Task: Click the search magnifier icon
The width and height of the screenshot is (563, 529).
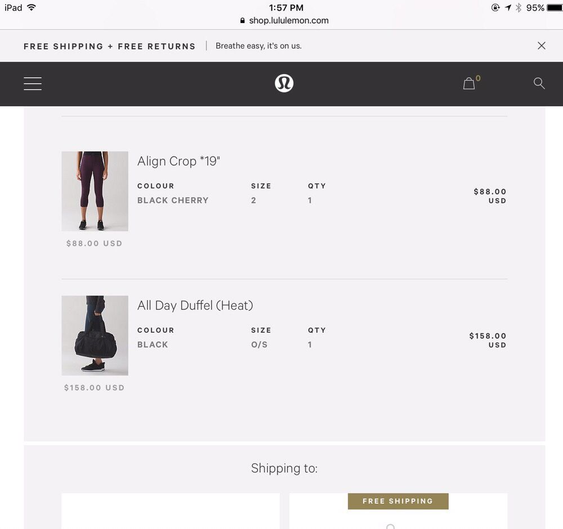Action: click(x=539, y=83)
